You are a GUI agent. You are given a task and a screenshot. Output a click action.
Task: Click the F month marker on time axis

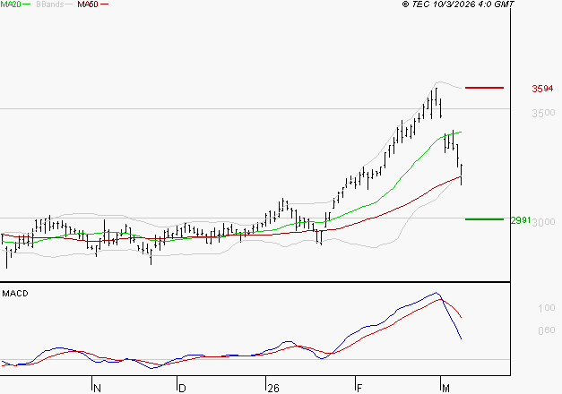coord(359,389)
